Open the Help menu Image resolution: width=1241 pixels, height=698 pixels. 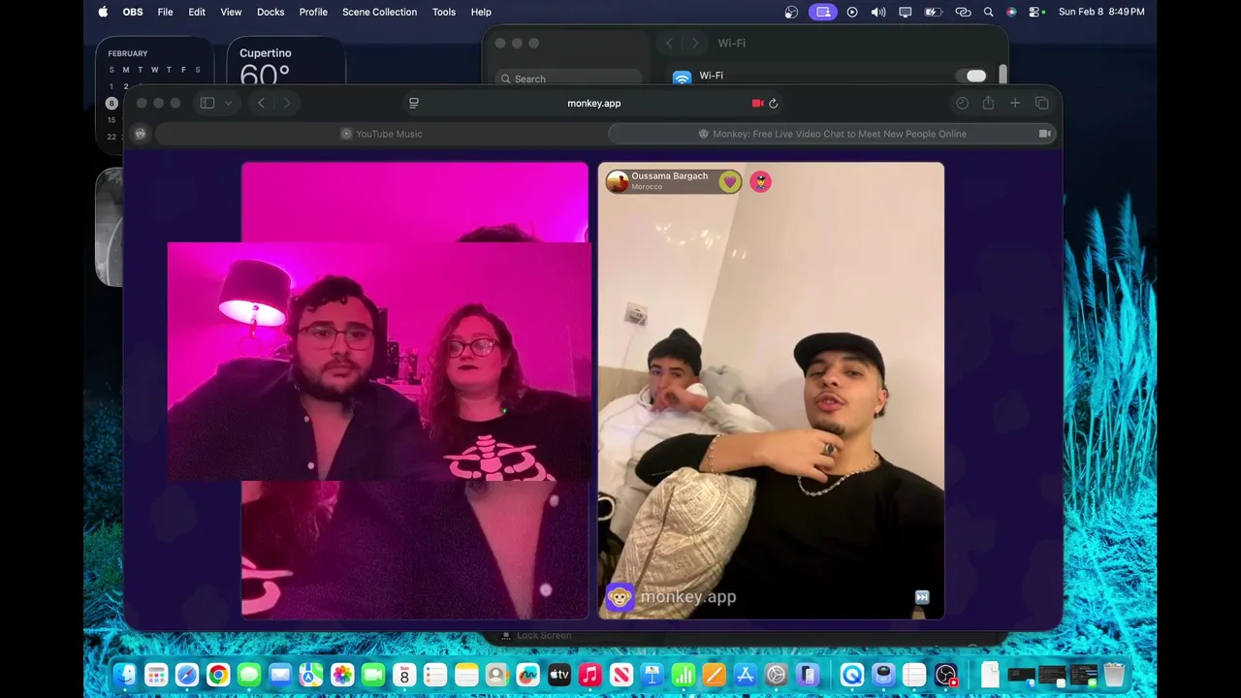pyautogui.click(x=481, y=12)
